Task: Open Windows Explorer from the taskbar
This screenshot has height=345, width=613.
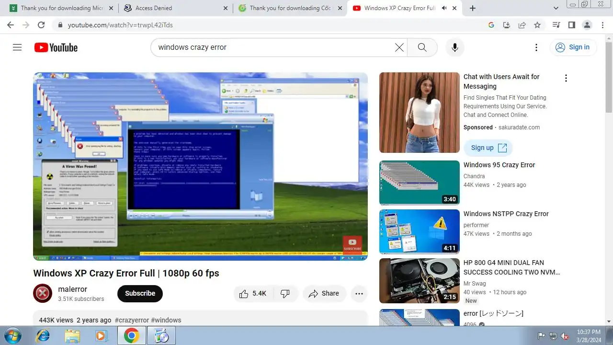Action: 72,335
